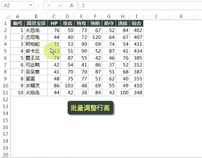Viewport: 202px width, 158px height.
Task: Open the insert function fx icon
Action: (72, 5)
